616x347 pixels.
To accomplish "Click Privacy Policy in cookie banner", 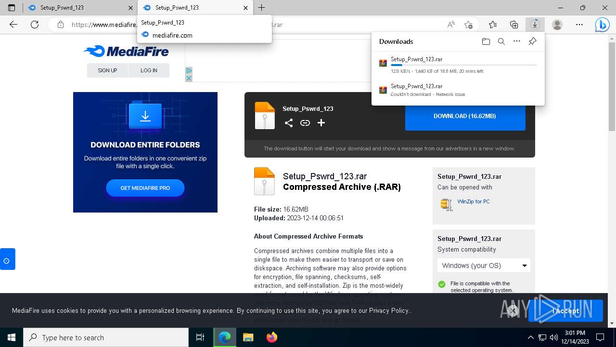I will click(389, 311).
